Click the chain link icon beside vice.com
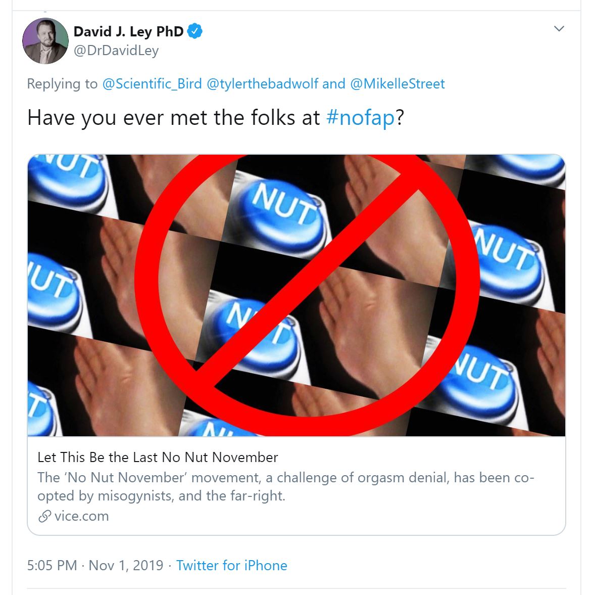Viewport: 592px width, 595px height. [44, 516]
